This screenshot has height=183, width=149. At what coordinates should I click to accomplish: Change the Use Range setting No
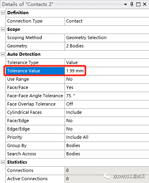tap(107, 79)
